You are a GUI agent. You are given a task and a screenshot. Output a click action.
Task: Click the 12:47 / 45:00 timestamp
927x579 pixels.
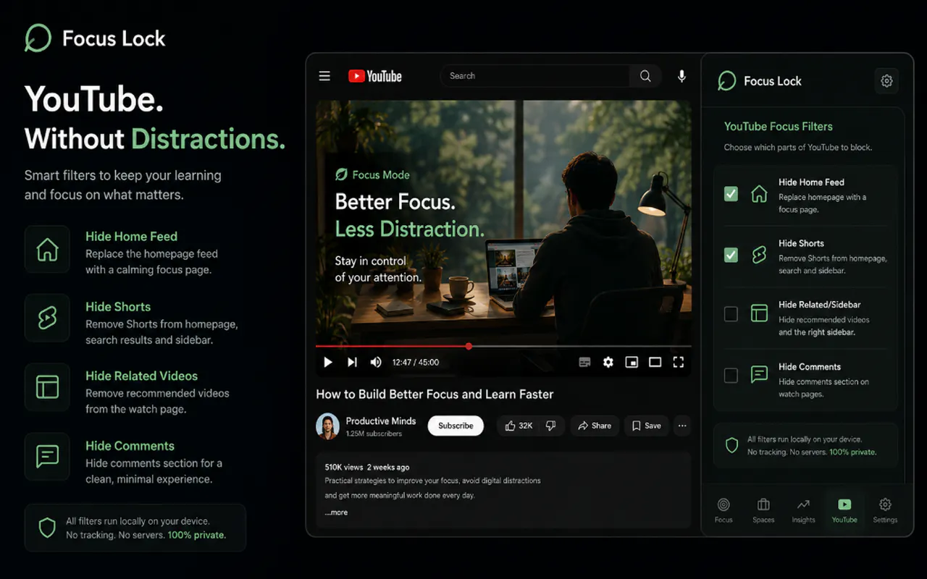(416, 362)
